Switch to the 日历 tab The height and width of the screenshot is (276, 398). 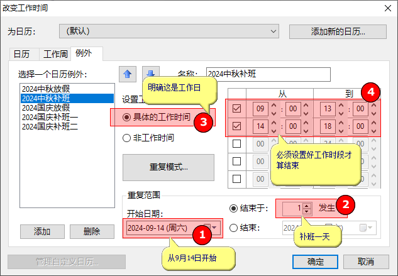click(21, 54)
